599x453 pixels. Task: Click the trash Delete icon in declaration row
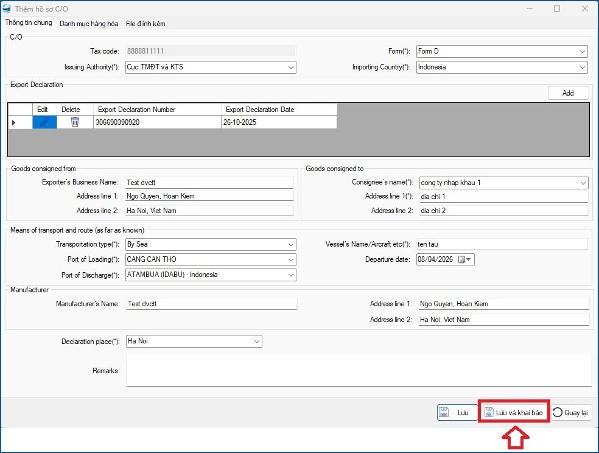[x=74, y=122]
